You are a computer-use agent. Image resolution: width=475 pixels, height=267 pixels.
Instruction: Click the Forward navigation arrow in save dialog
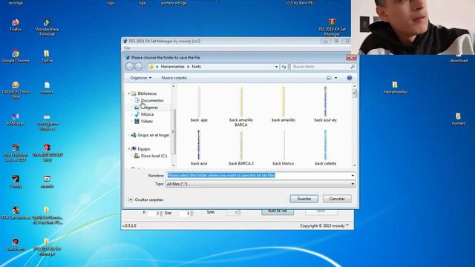139,67
